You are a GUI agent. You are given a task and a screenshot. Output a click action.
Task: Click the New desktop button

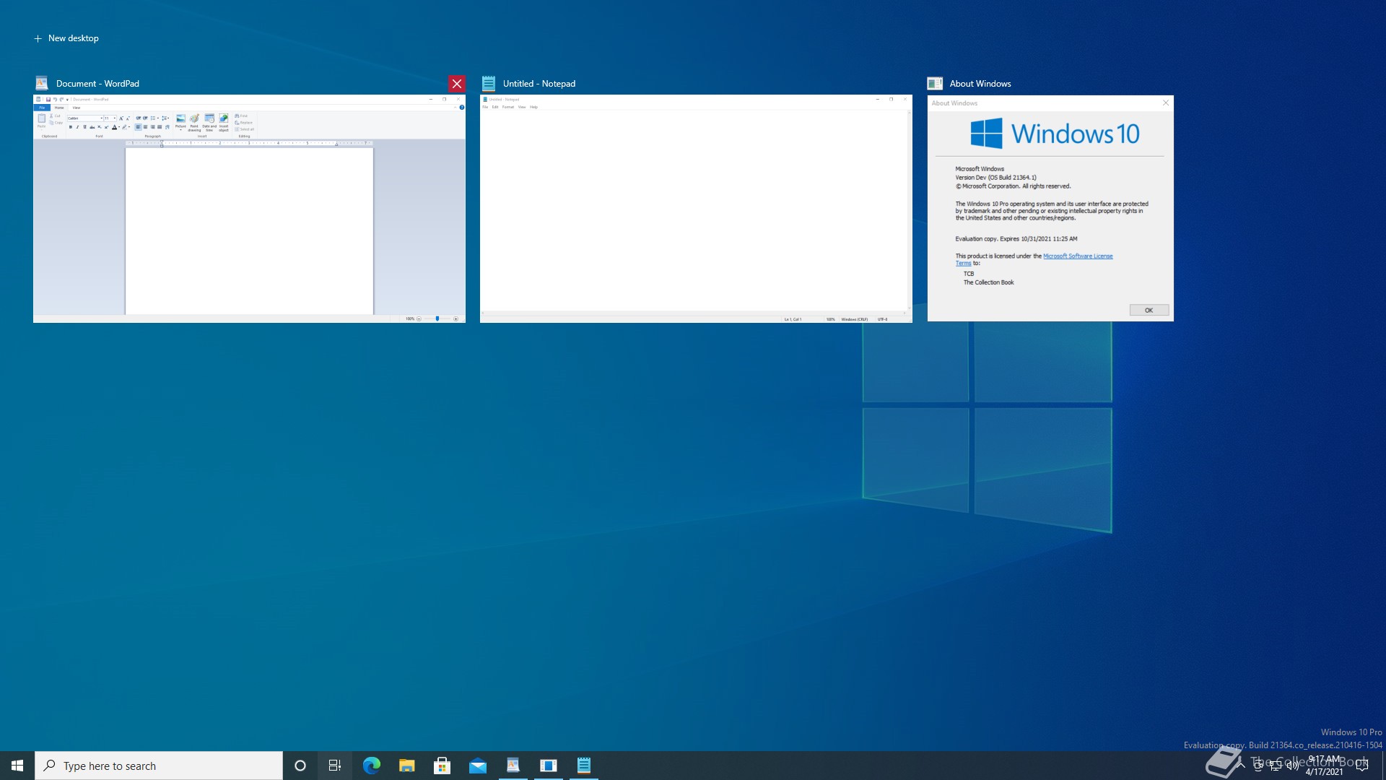coord(66,38)
